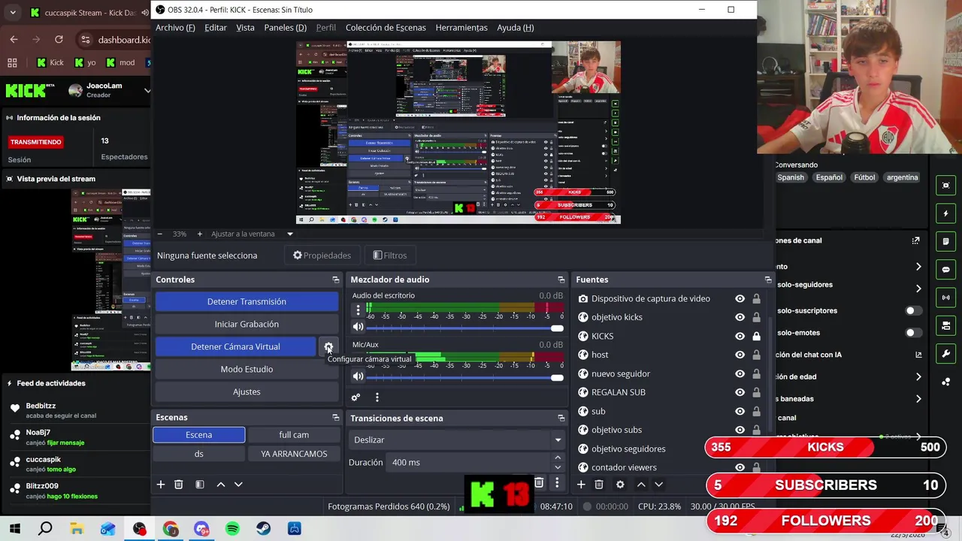Undock the Escenas panel

(336, 418)
